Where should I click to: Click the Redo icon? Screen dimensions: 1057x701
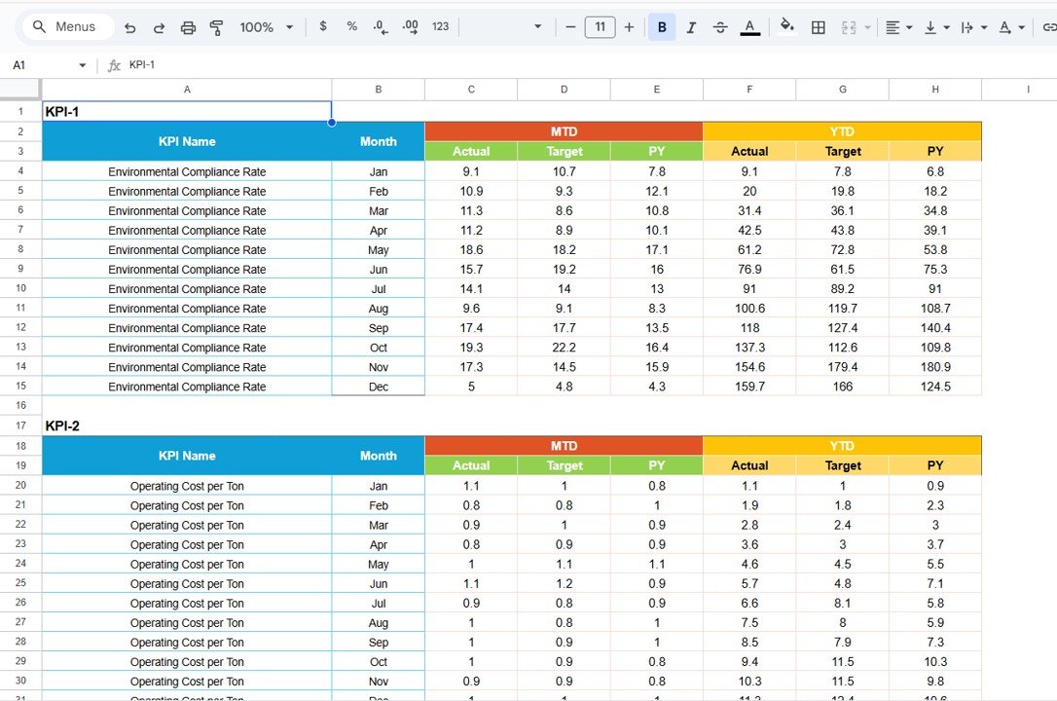point(159,26)
